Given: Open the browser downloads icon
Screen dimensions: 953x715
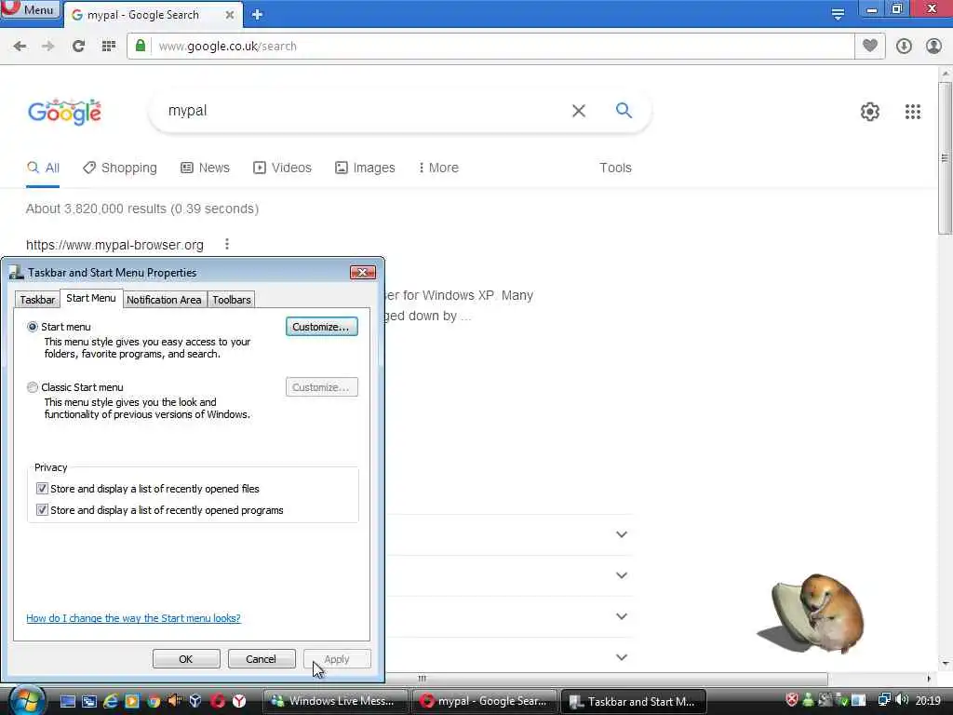Looking at the screenshot, I should 904,47.
